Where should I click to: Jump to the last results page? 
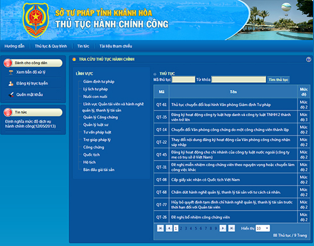[231, 229]
